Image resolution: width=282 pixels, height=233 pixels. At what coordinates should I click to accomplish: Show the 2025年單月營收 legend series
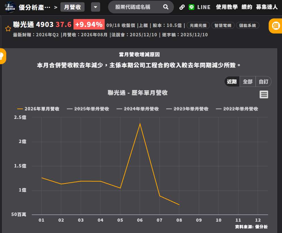(88, 109)
